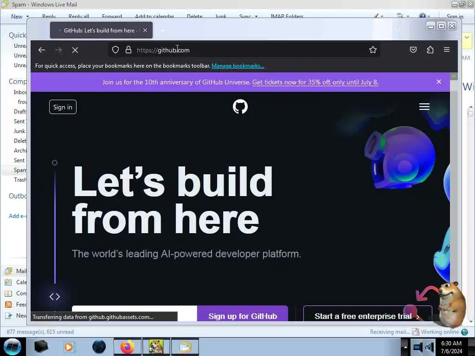Open Firefox from the taskbar
Screen dimensions: 475x356
128,347
